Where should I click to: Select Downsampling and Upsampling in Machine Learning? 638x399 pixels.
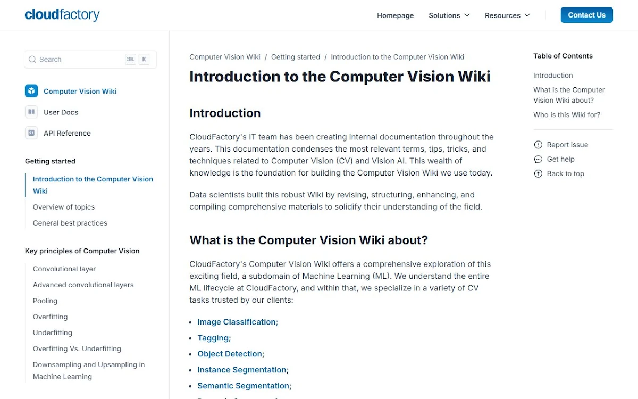tap(89, 371)
